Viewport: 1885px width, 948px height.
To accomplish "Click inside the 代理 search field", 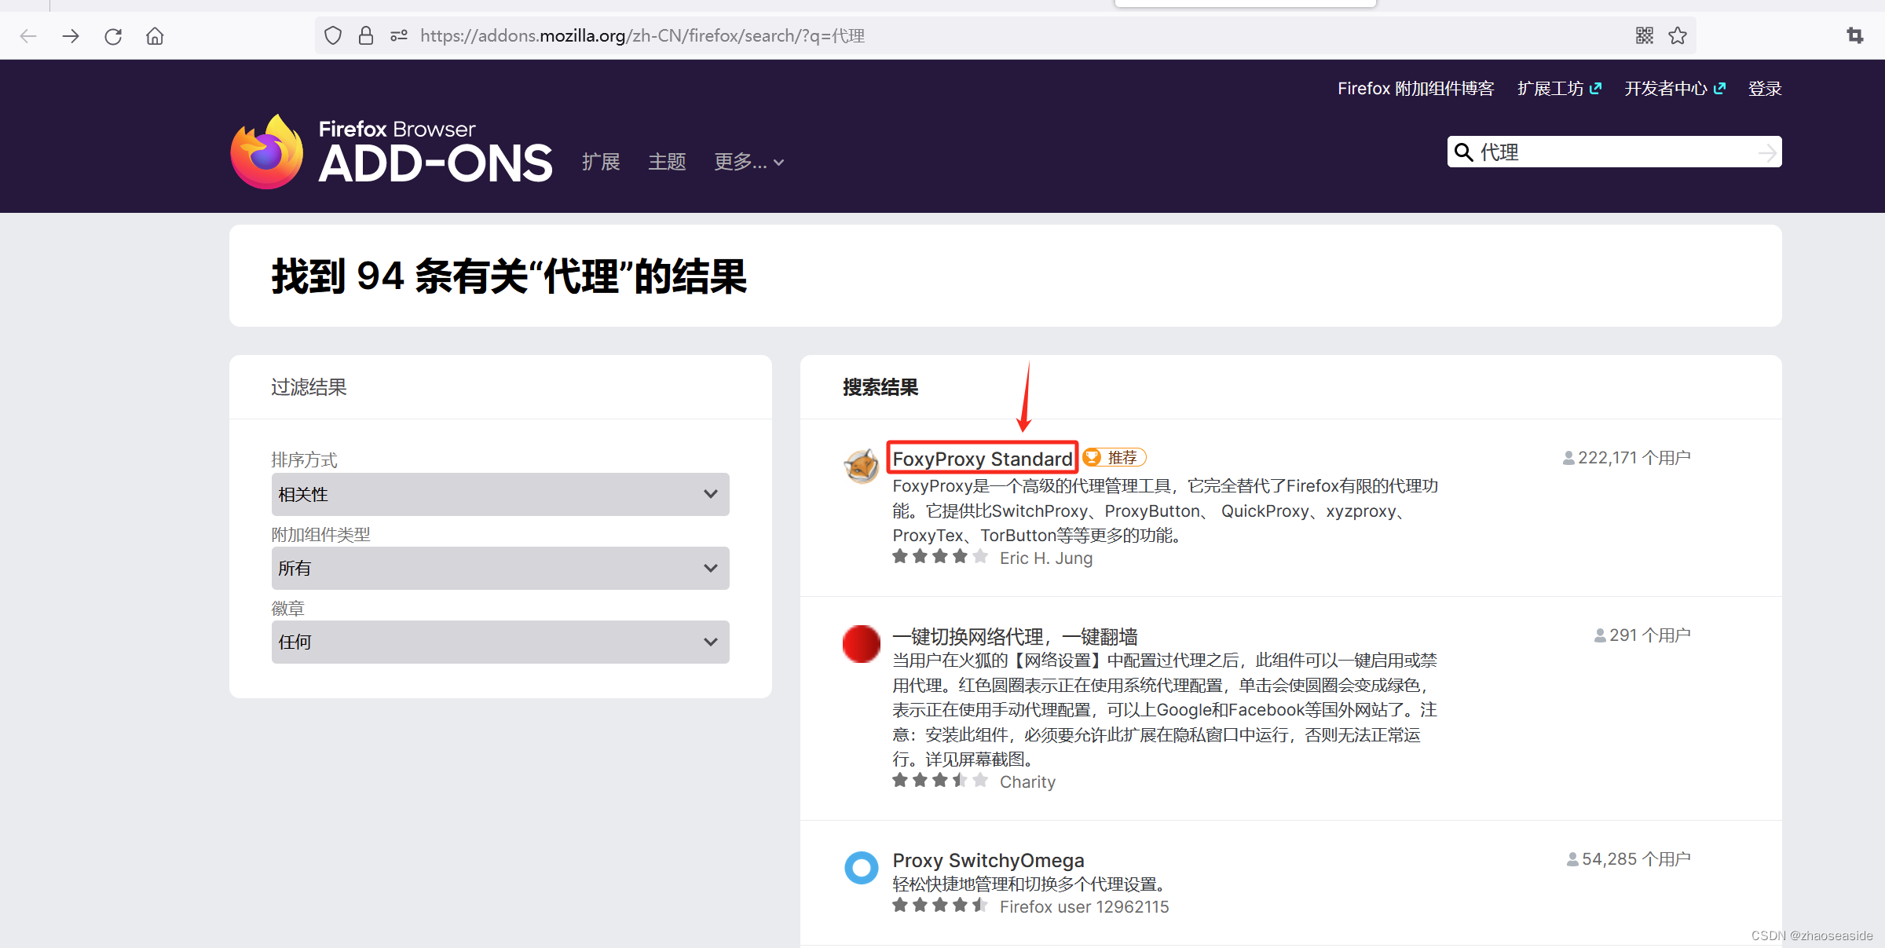I will 1614,152.
